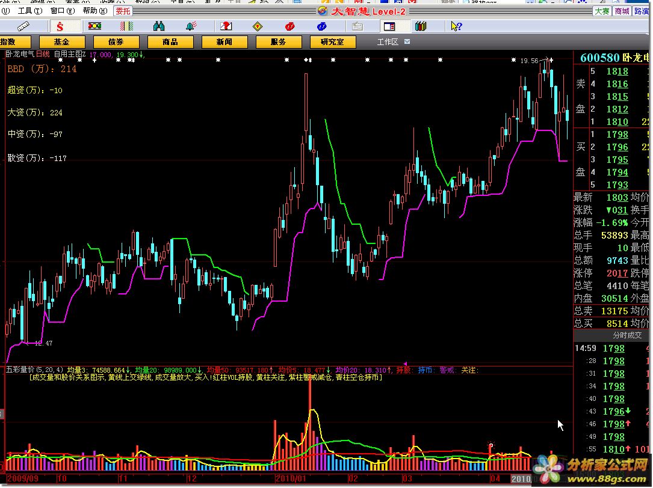
Task: Open the 帮助 menu
Action: 94,11
